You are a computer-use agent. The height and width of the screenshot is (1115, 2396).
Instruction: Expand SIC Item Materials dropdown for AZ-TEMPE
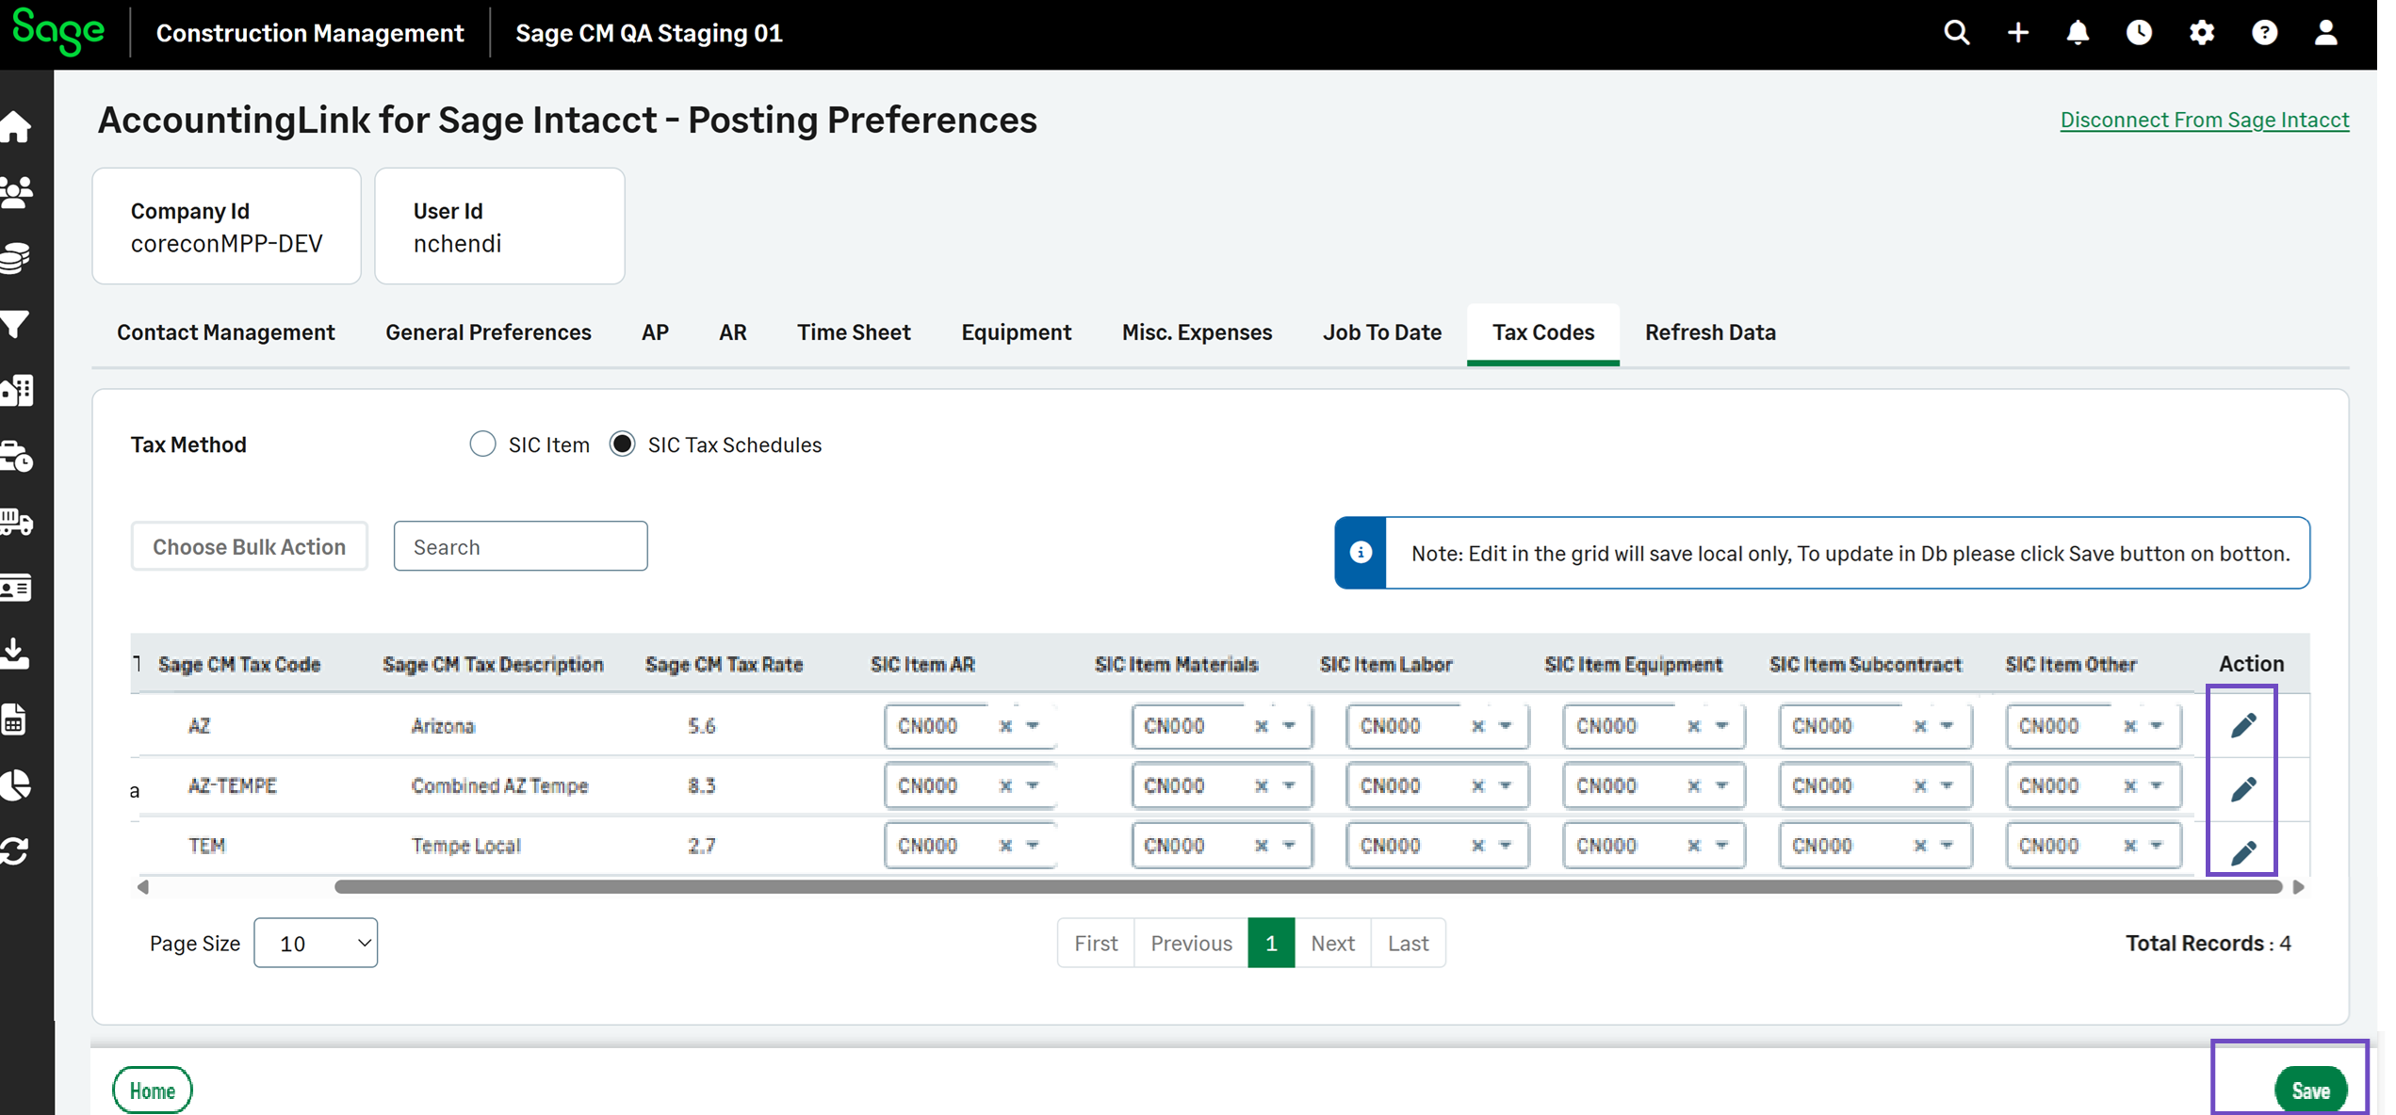coord(1289,785)
